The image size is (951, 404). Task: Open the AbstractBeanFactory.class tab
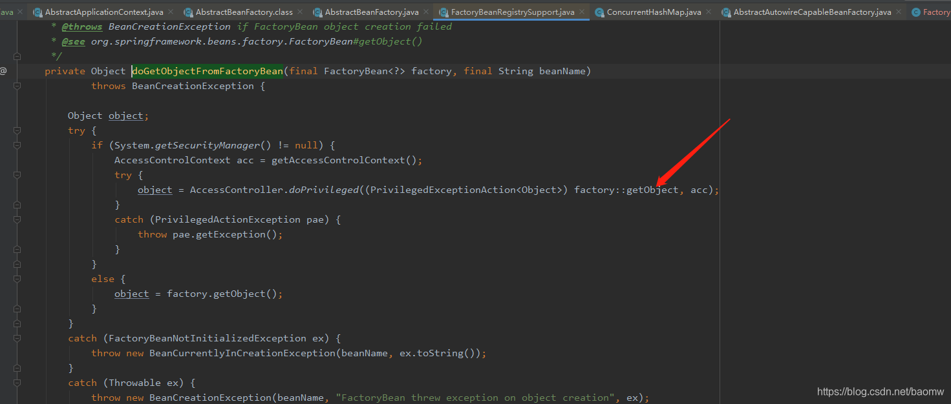point(244,12)
